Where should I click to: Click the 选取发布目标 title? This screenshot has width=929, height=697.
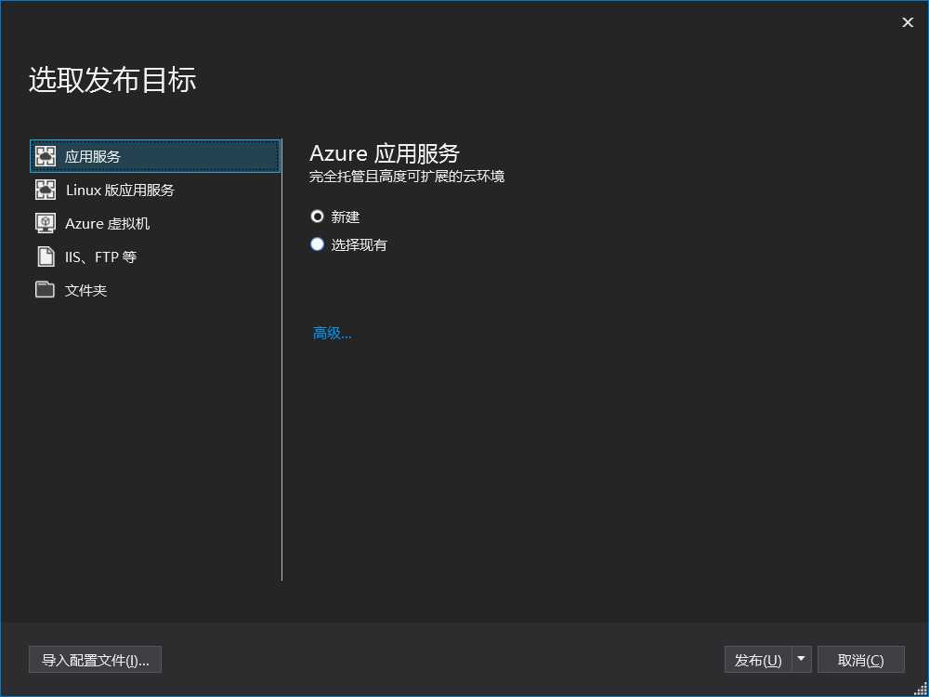(112, 79)
